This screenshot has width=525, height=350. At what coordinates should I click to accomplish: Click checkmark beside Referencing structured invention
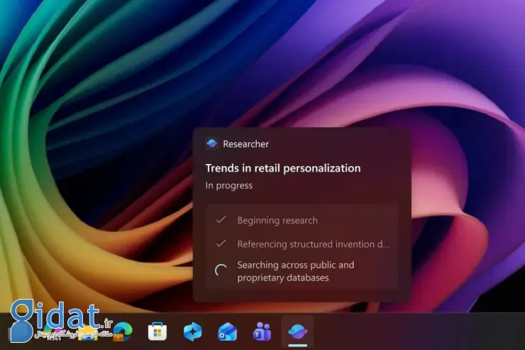pos(221,244)
